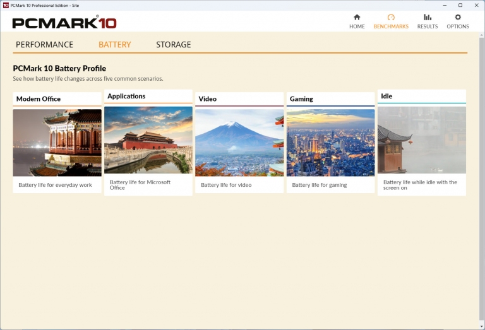Screen dimensions: 485x330
Task: Maximize the PCMark 10 window
Action: tap(460, 5)
